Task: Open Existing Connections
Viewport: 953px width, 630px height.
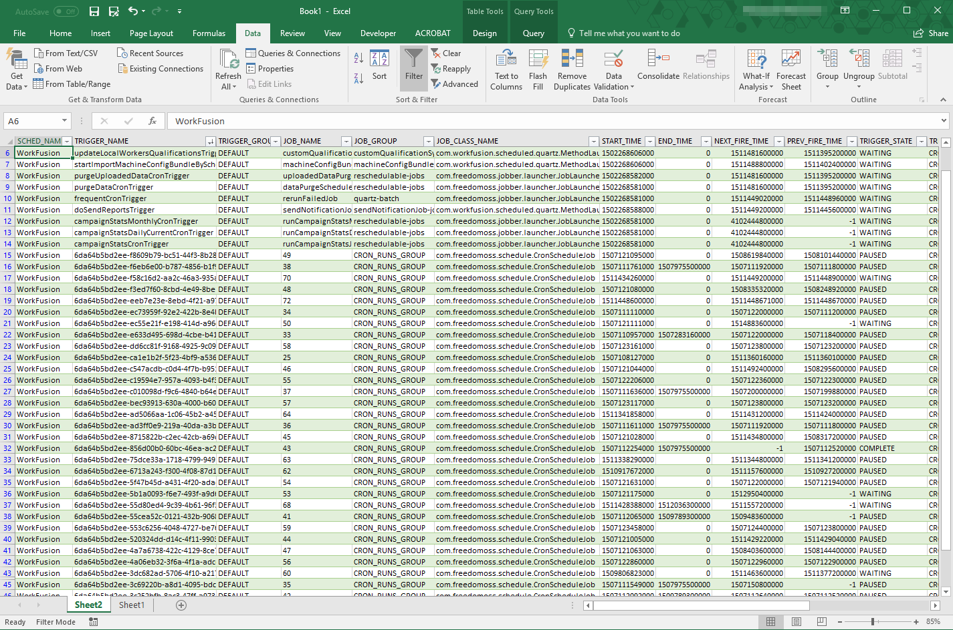Action: click(161, 69)
